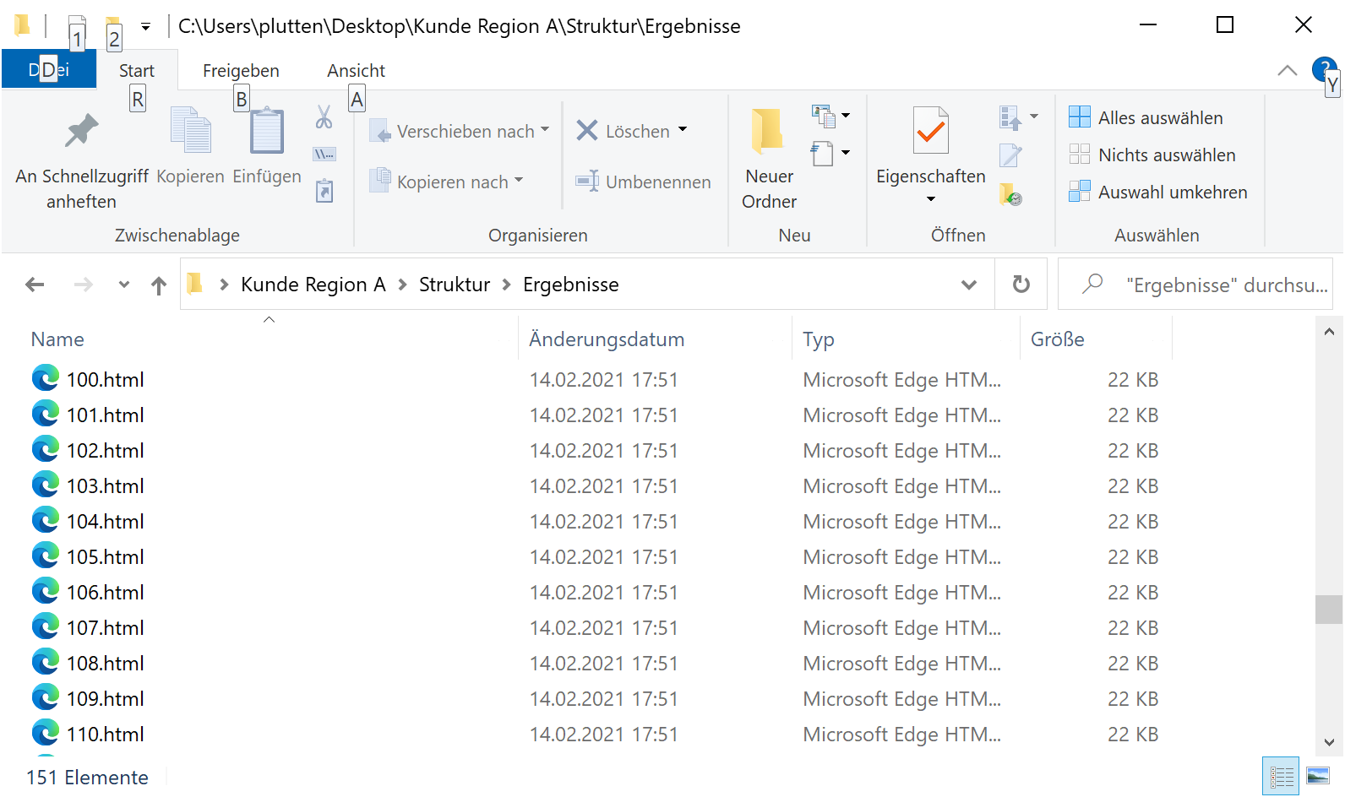The height and width of the screenshot is (797, 1345).
Task: Navigate to Kunde Region A breadcrumb
Action: click(313, 285)
